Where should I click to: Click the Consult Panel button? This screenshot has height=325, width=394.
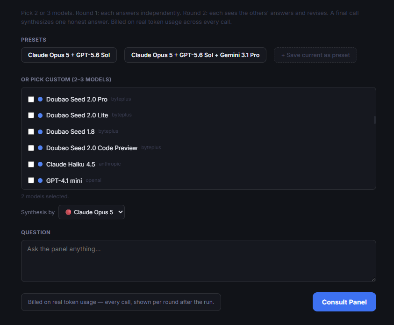(x=344, y=302)
